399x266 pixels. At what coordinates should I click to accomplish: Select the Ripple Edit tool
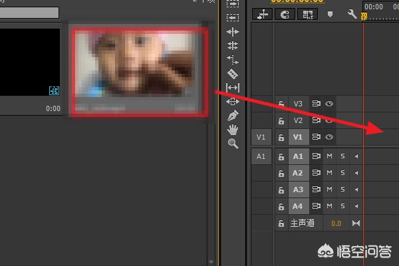[x=233, y=32]
